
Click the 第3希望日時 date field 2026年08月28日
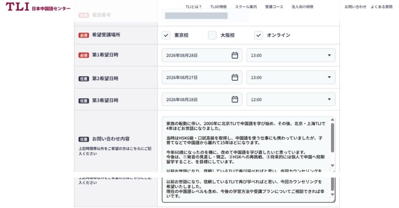pyautogui.click(x=202, y=99)
